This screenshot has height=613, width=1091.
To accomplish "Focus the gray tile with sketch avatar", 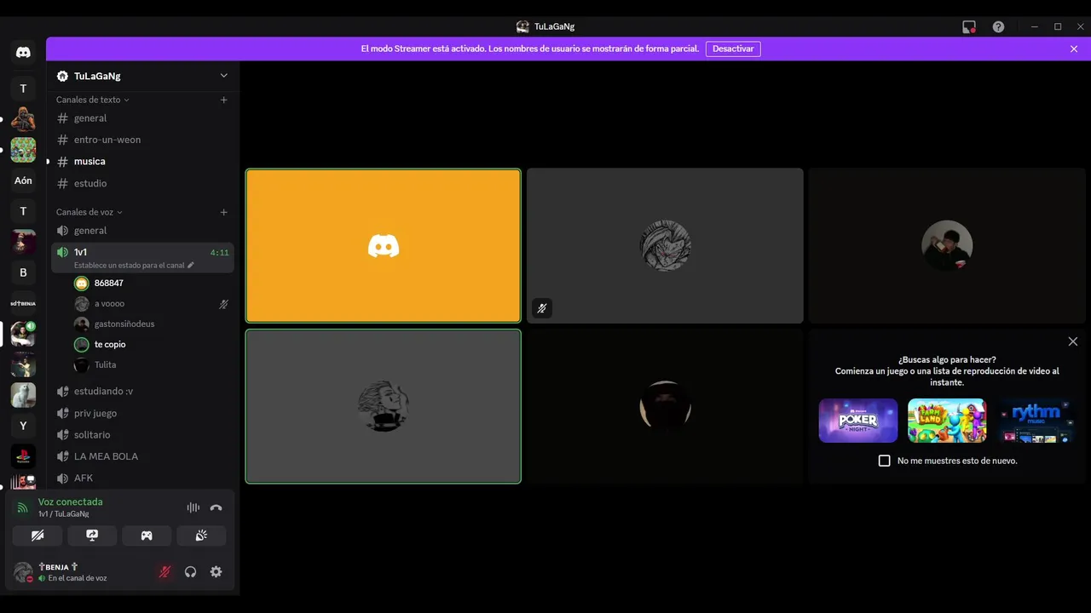I will pos(384,406).
